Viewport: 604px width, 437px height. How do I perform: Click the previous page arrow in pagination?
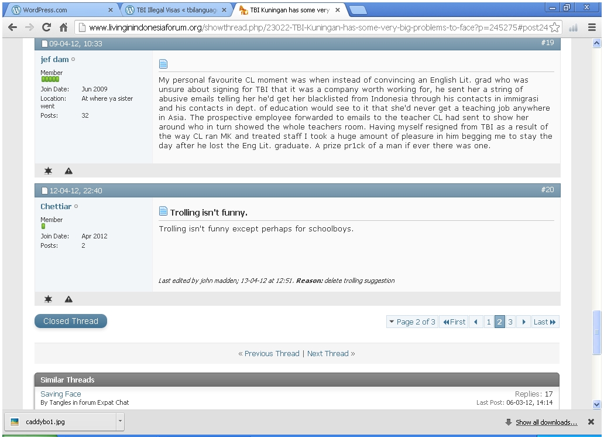pos(476,322)
